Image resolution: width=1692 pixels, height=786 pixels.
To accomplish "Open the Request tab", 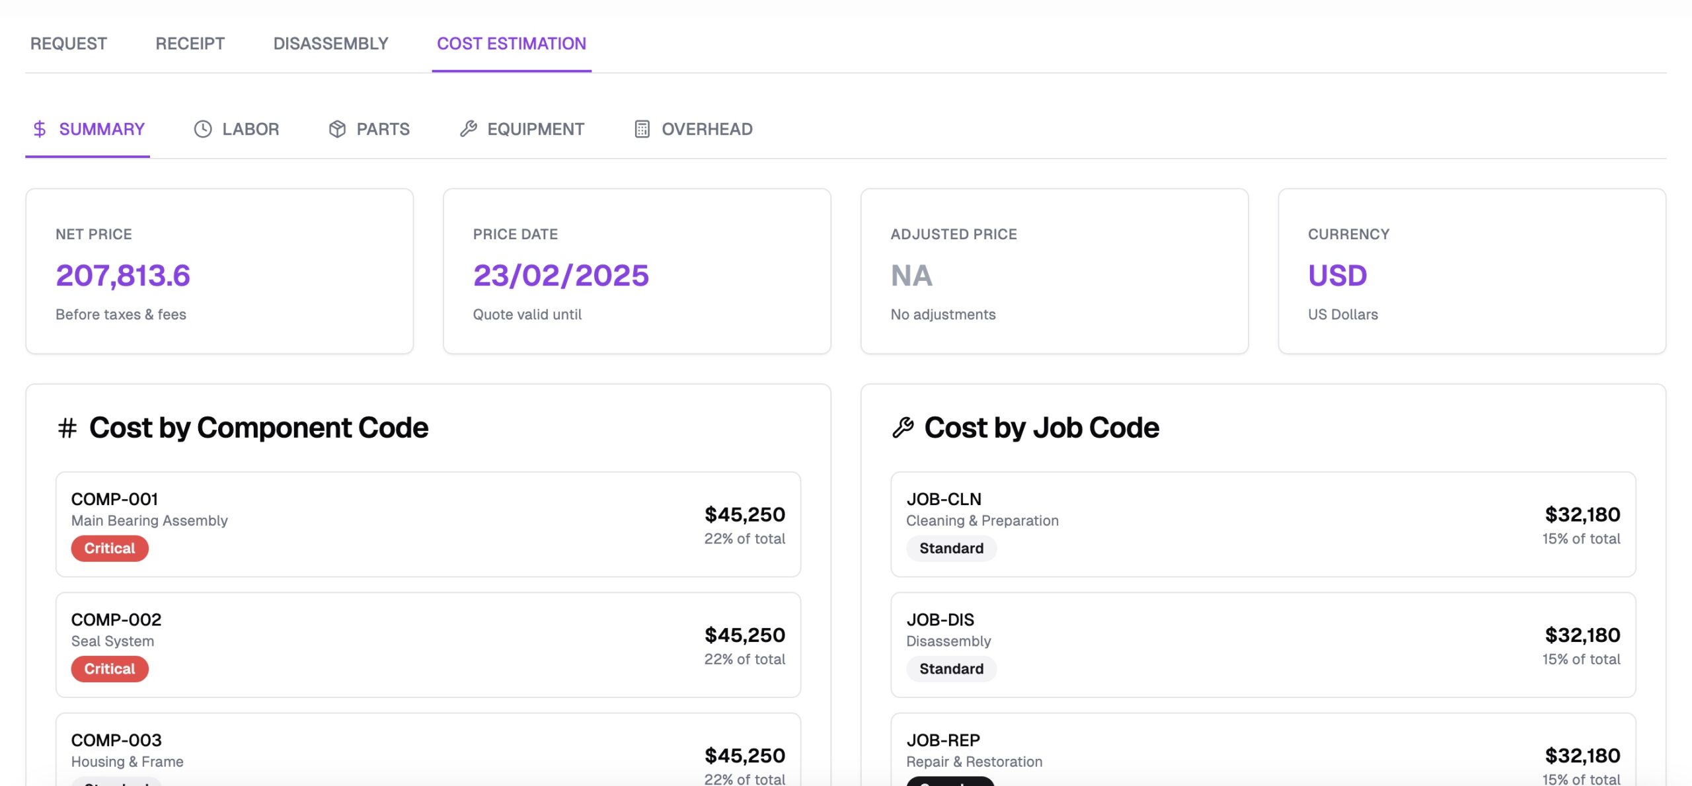I will pyautogui.click(x=69, y=44).
